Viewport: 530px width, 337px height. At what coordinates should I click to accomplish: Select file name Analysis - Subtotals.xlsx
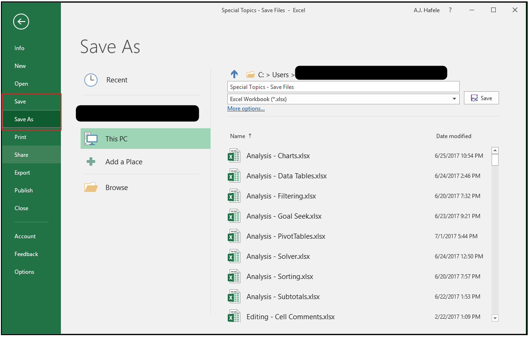tap(283, 297)
